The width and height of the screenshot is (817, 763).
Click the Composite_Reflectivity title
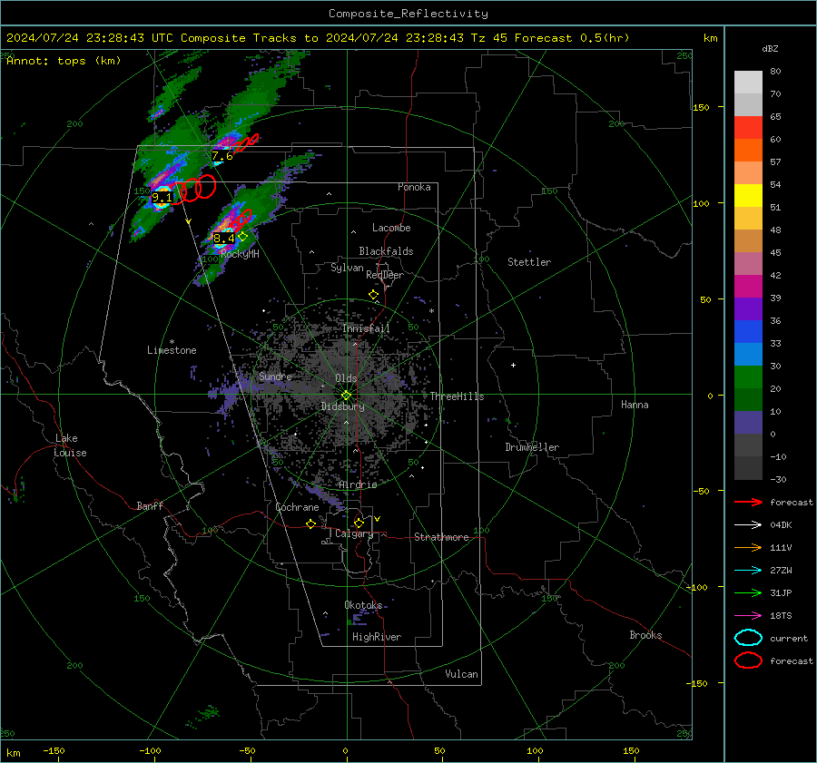[x=408, y=14]
